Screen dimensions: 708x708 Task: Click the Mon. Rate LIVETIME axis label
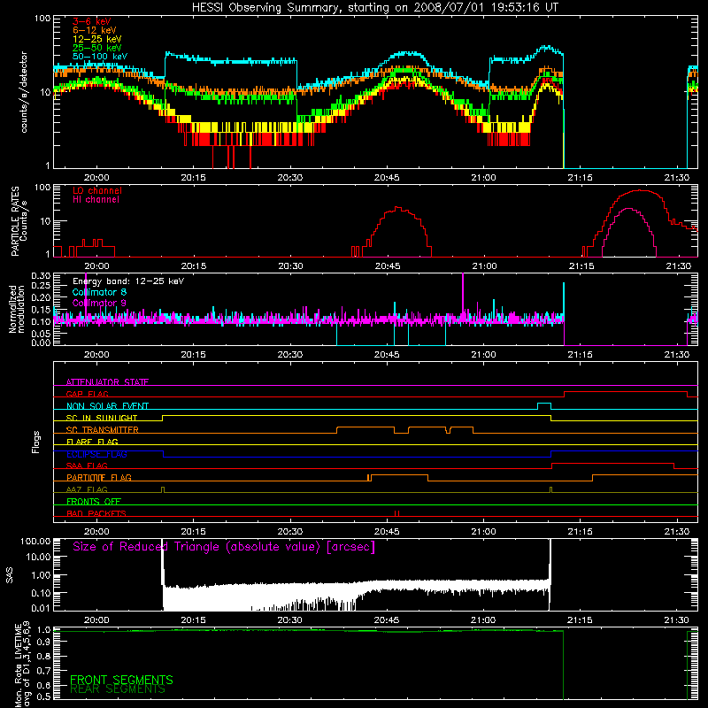tap(23, 665)
